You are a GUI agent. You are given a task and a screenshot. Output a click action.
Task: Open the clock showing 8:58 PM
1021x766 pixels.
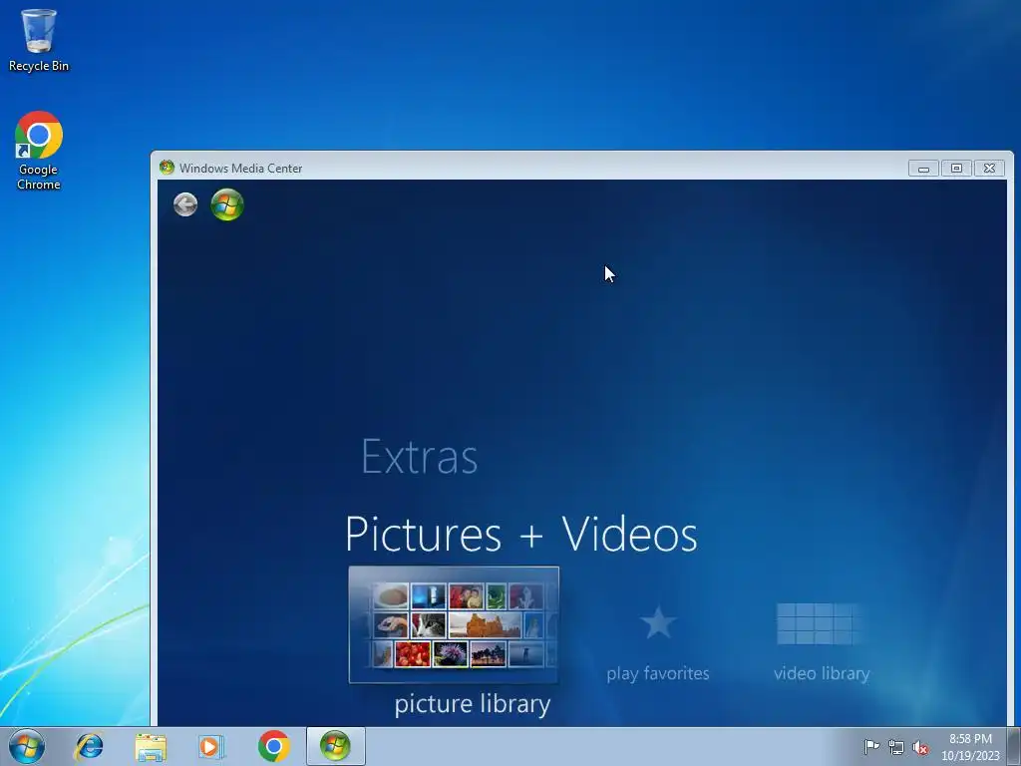pos(970,747)
